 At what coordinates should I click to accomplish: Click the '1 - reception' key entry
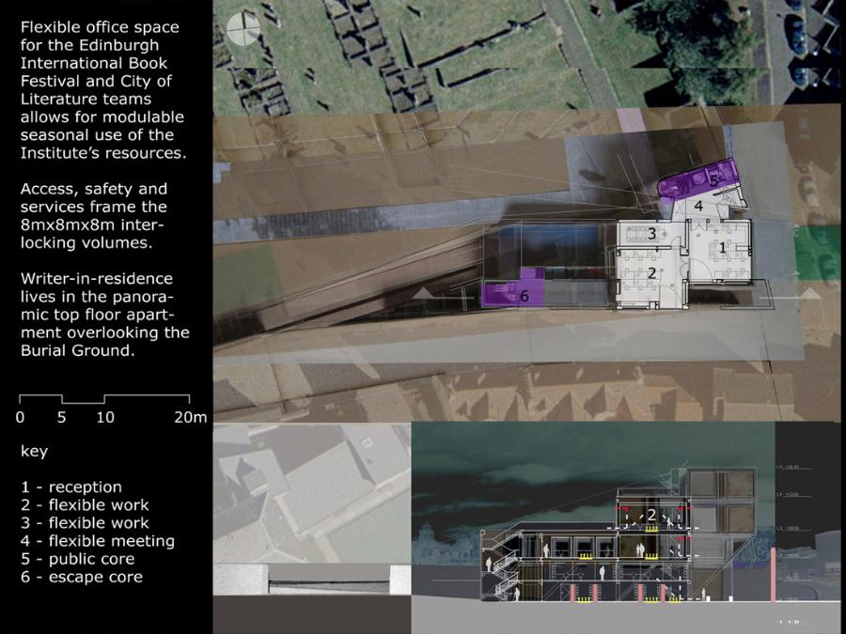pyautogui.click(x=71, y=487)
